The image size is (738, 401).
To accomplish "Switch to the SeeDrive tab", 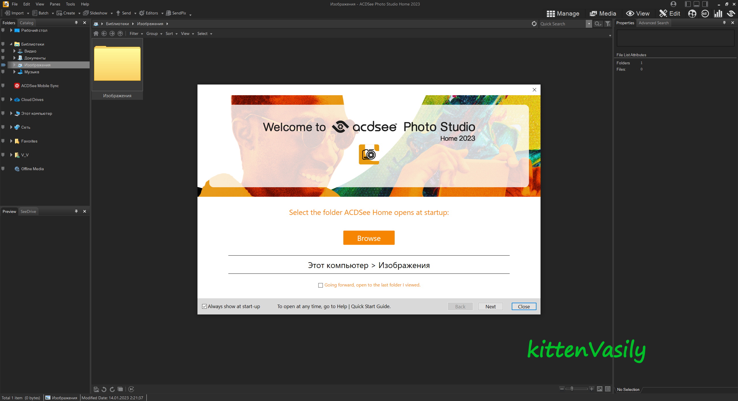I will pyautogui.click(x=28, y=211).
